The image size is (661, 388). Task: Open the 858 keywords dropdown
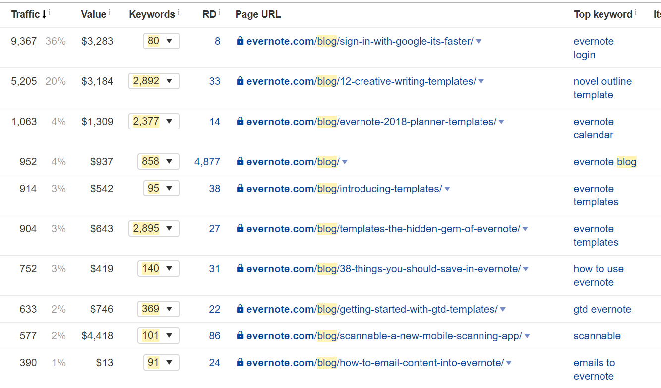[x=158, y=162]
